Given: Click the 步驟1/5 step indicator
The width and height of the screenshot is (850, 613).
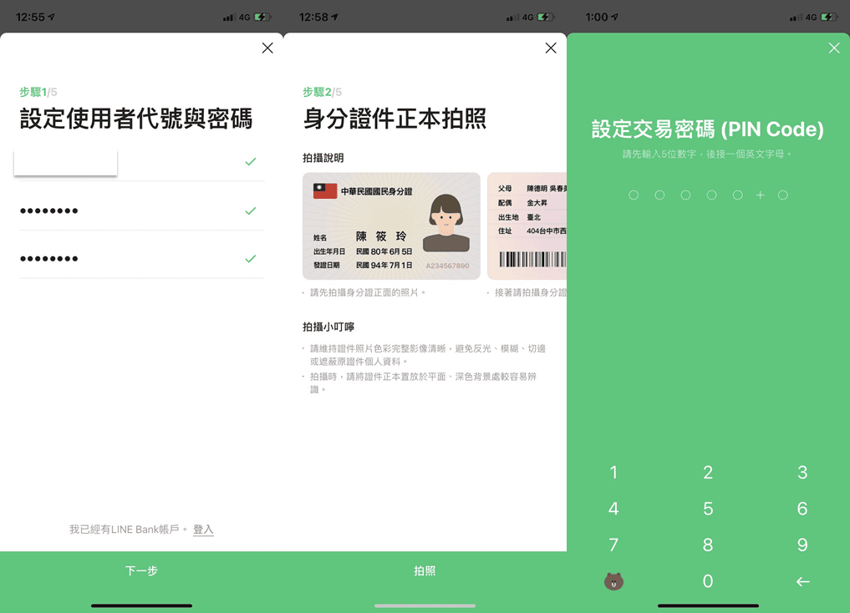Looking at the screenshot, I should 38,92.
